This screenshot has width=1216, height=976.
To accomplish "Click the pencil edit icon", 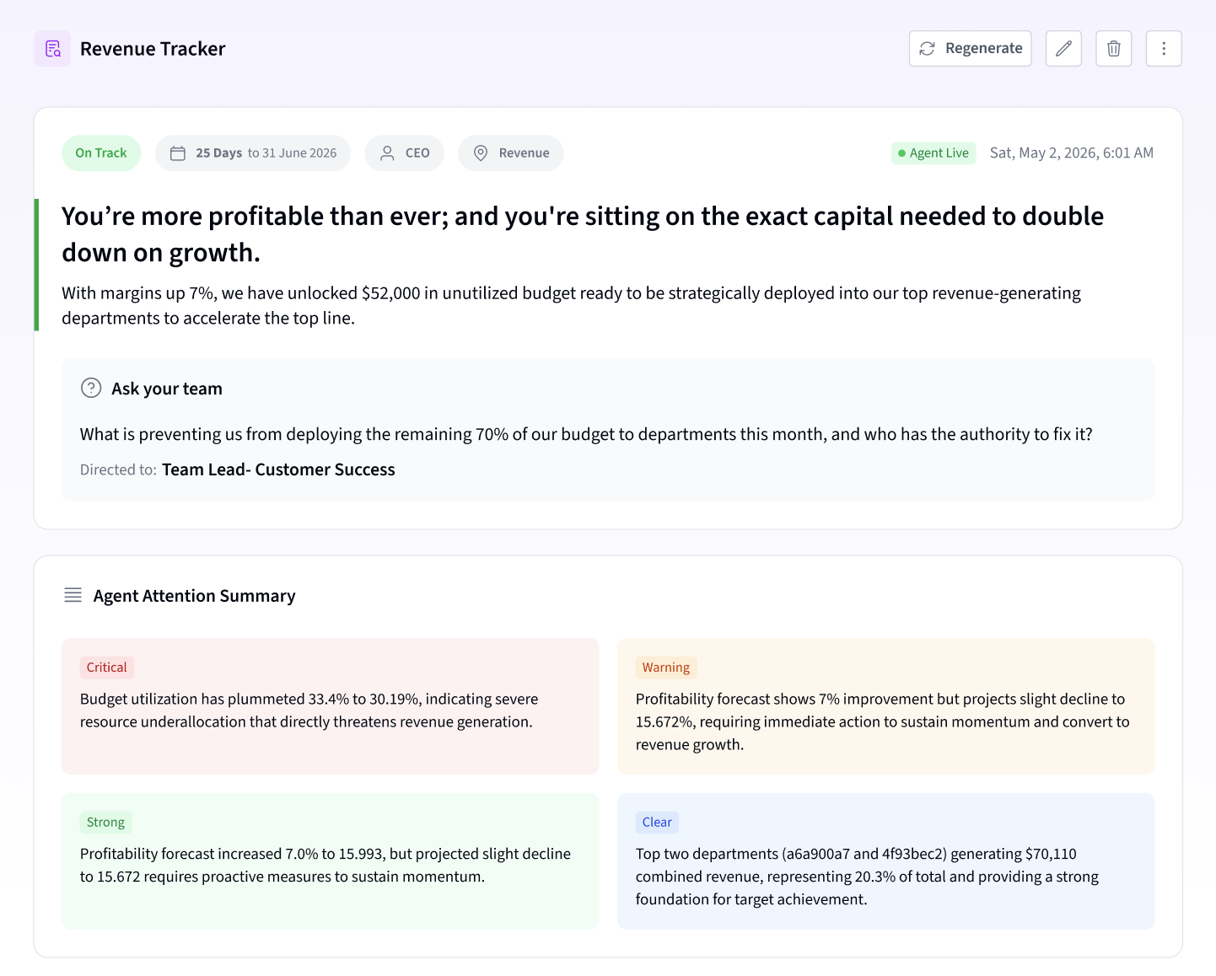I will (1063, 48).
